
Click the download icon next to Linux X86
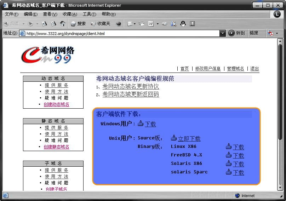pyautogui.click(x=229, y=147)
